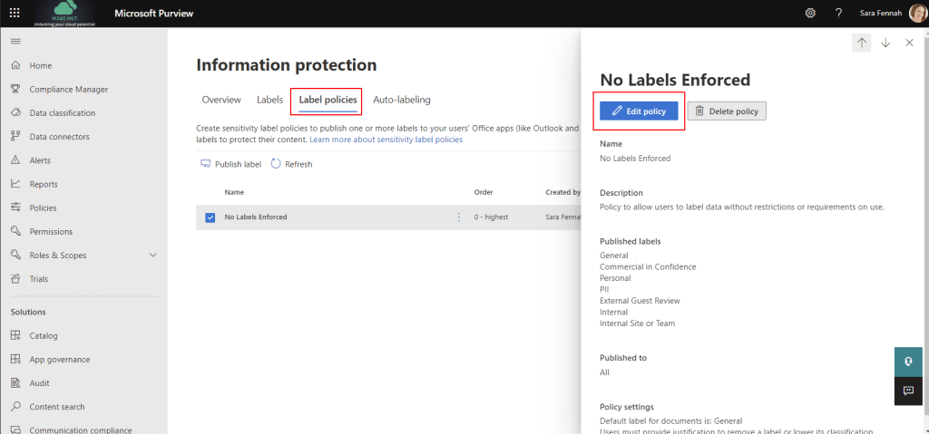Viewport: 929px width, 434px height.
Task: Uncheck the No Labels Enforced checkbox
Action: [210, 217]
